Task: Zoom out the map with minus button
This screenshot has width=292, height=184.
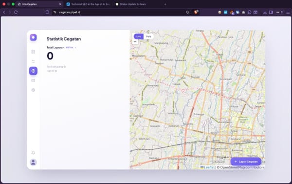Action: pyautogui.click(x=135, y=42)
